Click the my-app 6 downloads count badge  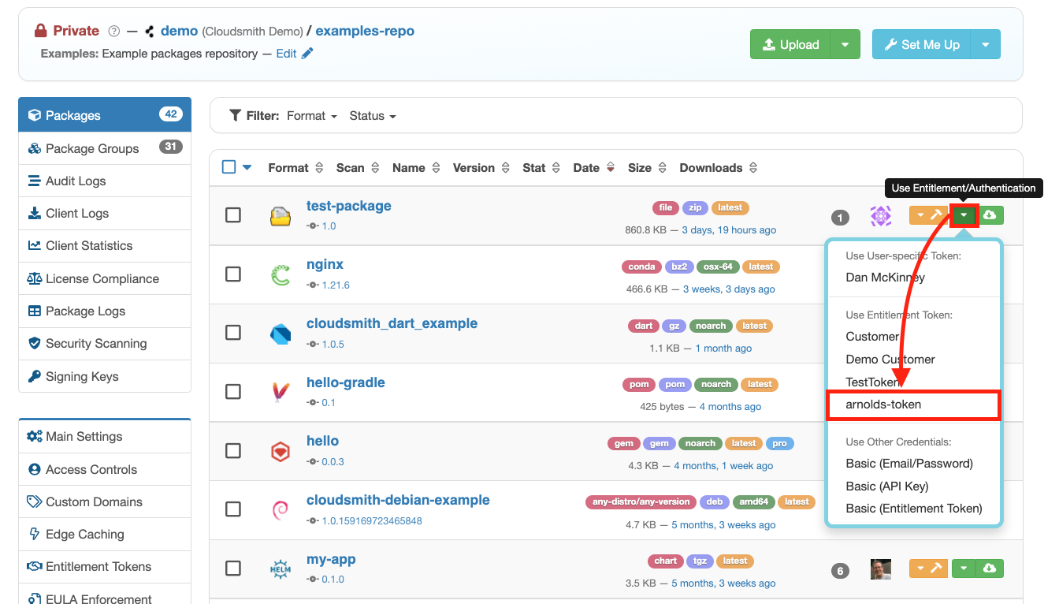tap(840, 571)
